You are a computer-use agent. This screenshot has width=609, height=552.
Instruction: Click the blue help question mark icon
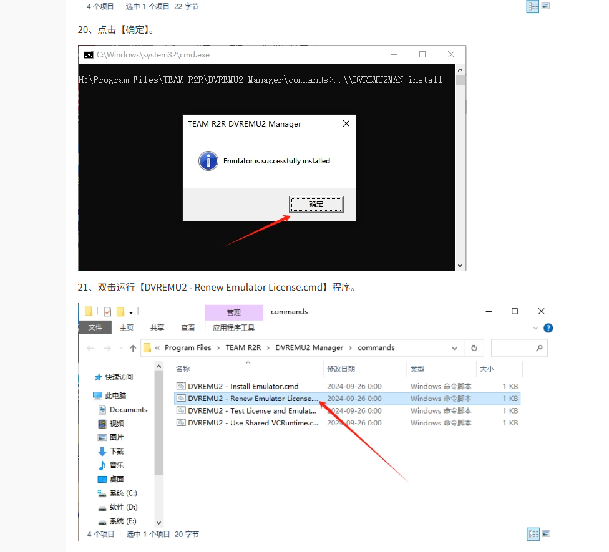(x=548, y=328)
